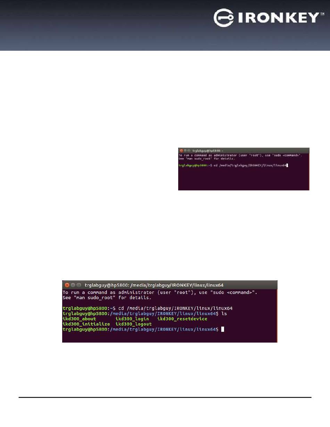Click the cd command in the small terminal
The width and height of the screenshot is (330, 427).
tap(250, 166)
